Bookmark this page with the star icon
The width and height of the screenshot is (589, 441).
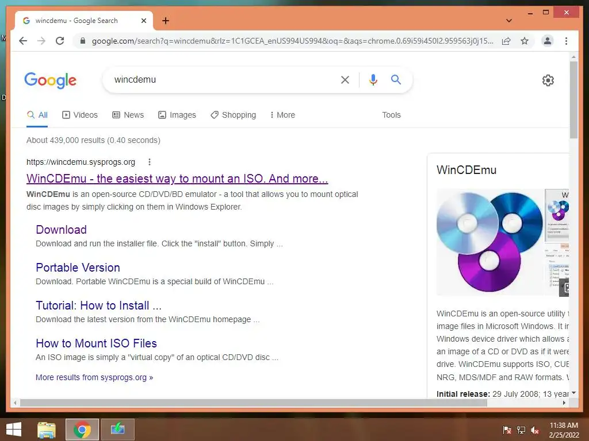coord(525,41)
